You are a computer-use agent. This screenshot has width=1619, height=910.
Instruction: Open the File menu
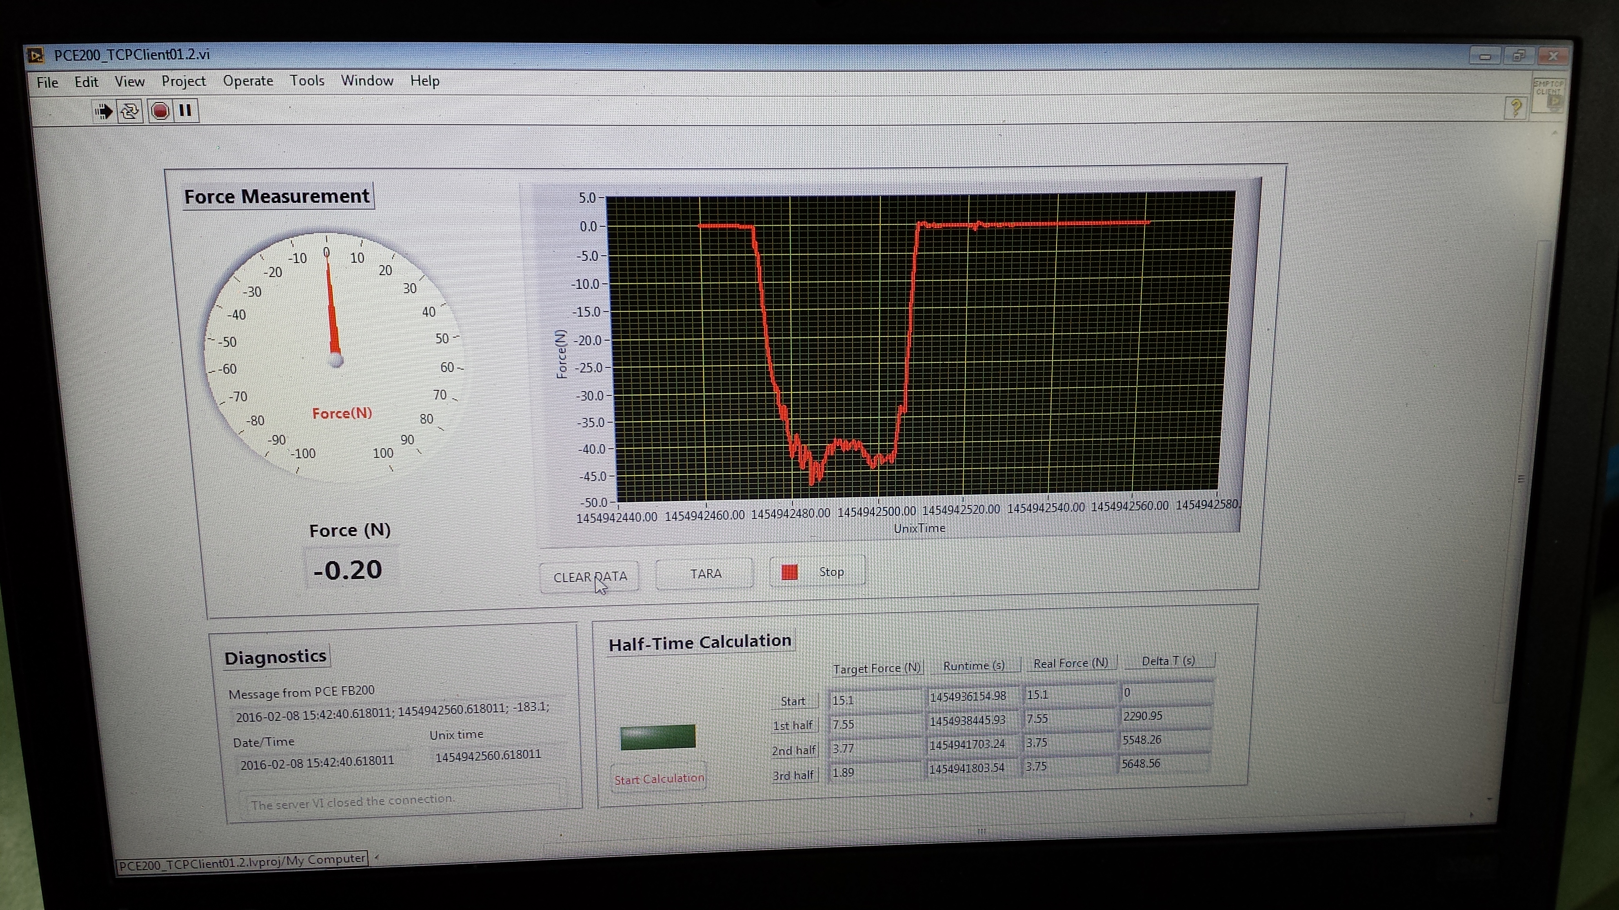coord(47,82)
